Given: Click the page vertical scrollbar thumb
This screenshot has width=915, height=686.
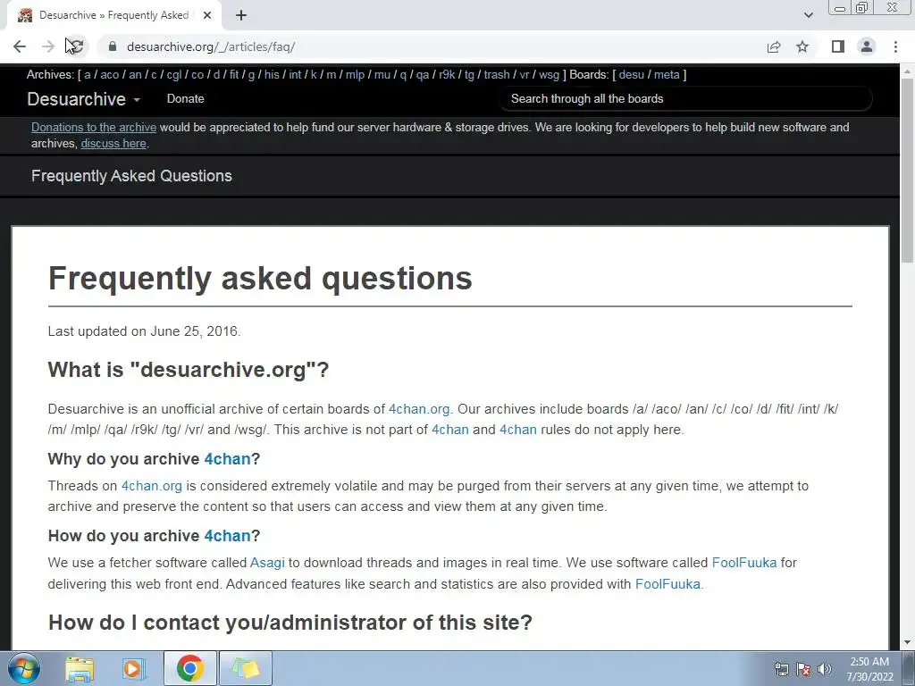Looking at the screenshot, I should point(907,169).
